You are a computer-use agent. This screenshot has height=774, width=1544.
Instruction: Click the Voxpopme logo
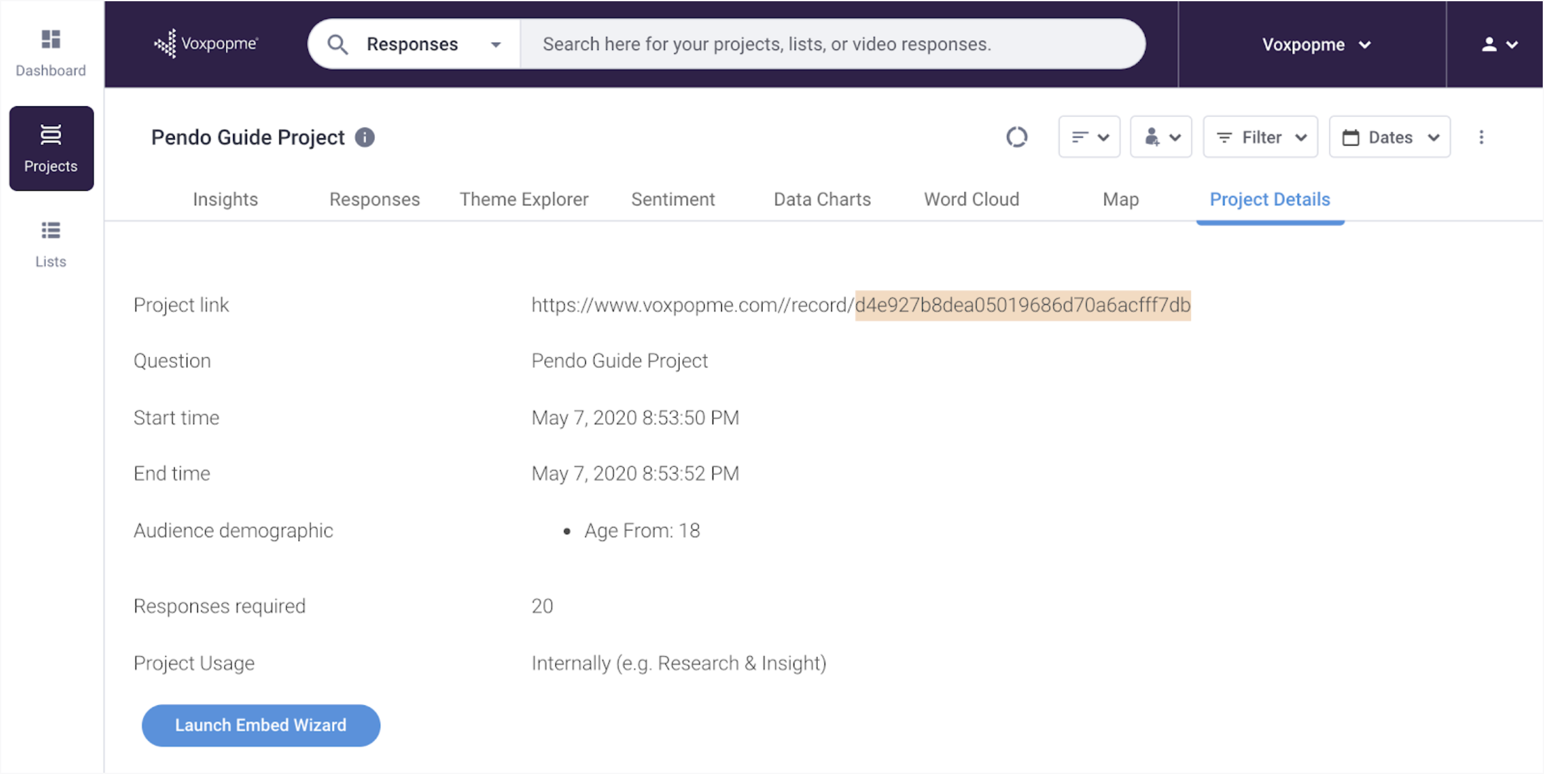point(206,44)
